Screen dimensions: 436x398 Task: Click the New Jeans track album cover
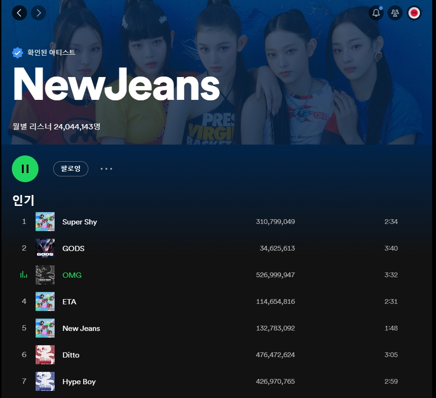45,328
